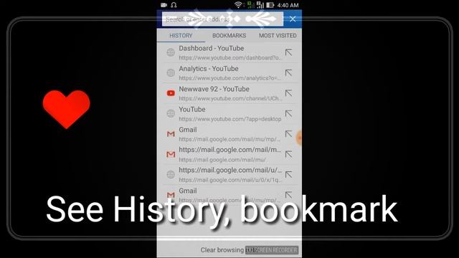Open Dashboard - YouTube history entry
This screenshot has height=258, width=459.
[x=229, y=52]
